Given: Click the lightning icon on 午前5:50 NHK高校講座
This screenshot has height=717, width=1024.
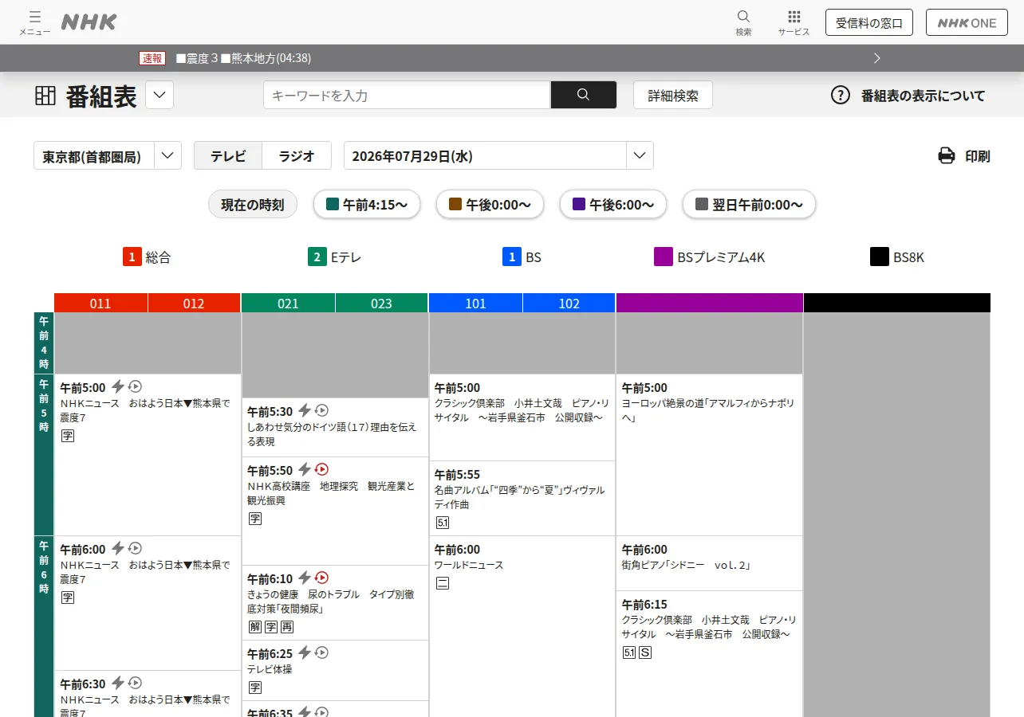Looking at the screenshot, I should point(305,469).
